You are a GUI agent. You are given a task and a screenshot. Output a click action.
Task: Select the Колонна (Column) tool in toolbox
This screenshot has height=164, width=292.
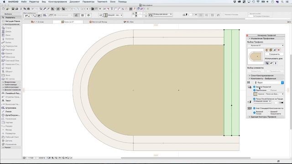(11, 39)
